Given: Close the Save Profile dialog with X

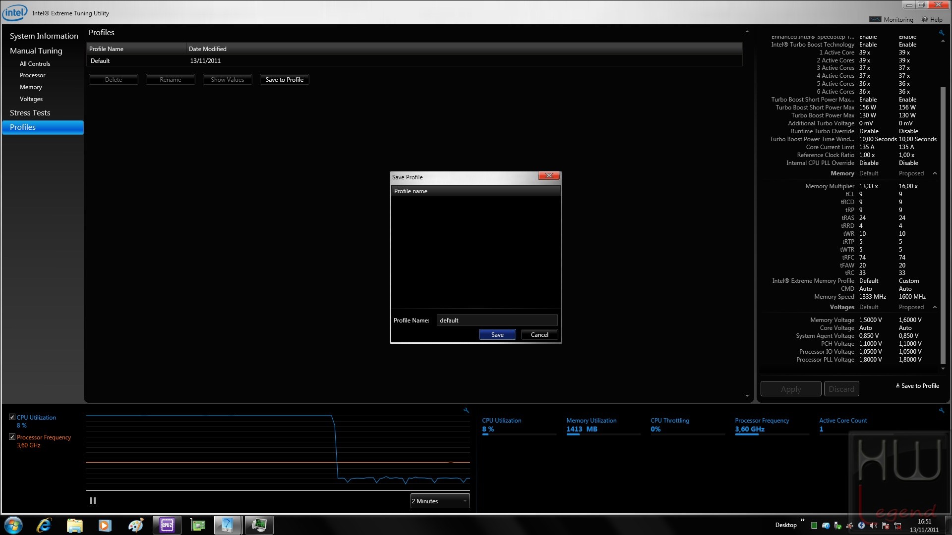Looking at the screenshot, I should tap(549, 176).
